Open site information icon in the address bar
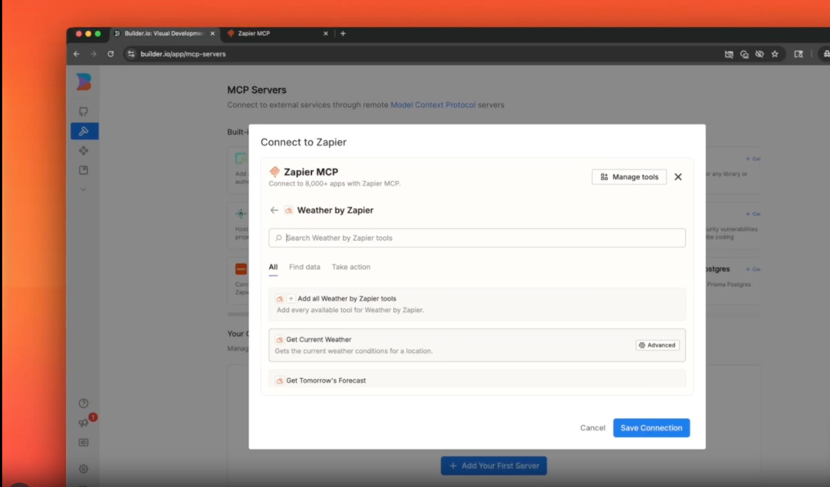830x487 pixels. tap(131, 54)
